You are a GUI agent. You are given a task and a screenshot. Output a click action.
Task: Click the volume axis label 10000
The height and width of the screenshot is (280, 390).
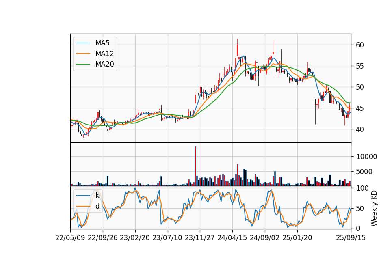pyautogui.click(x=366, y=157)
